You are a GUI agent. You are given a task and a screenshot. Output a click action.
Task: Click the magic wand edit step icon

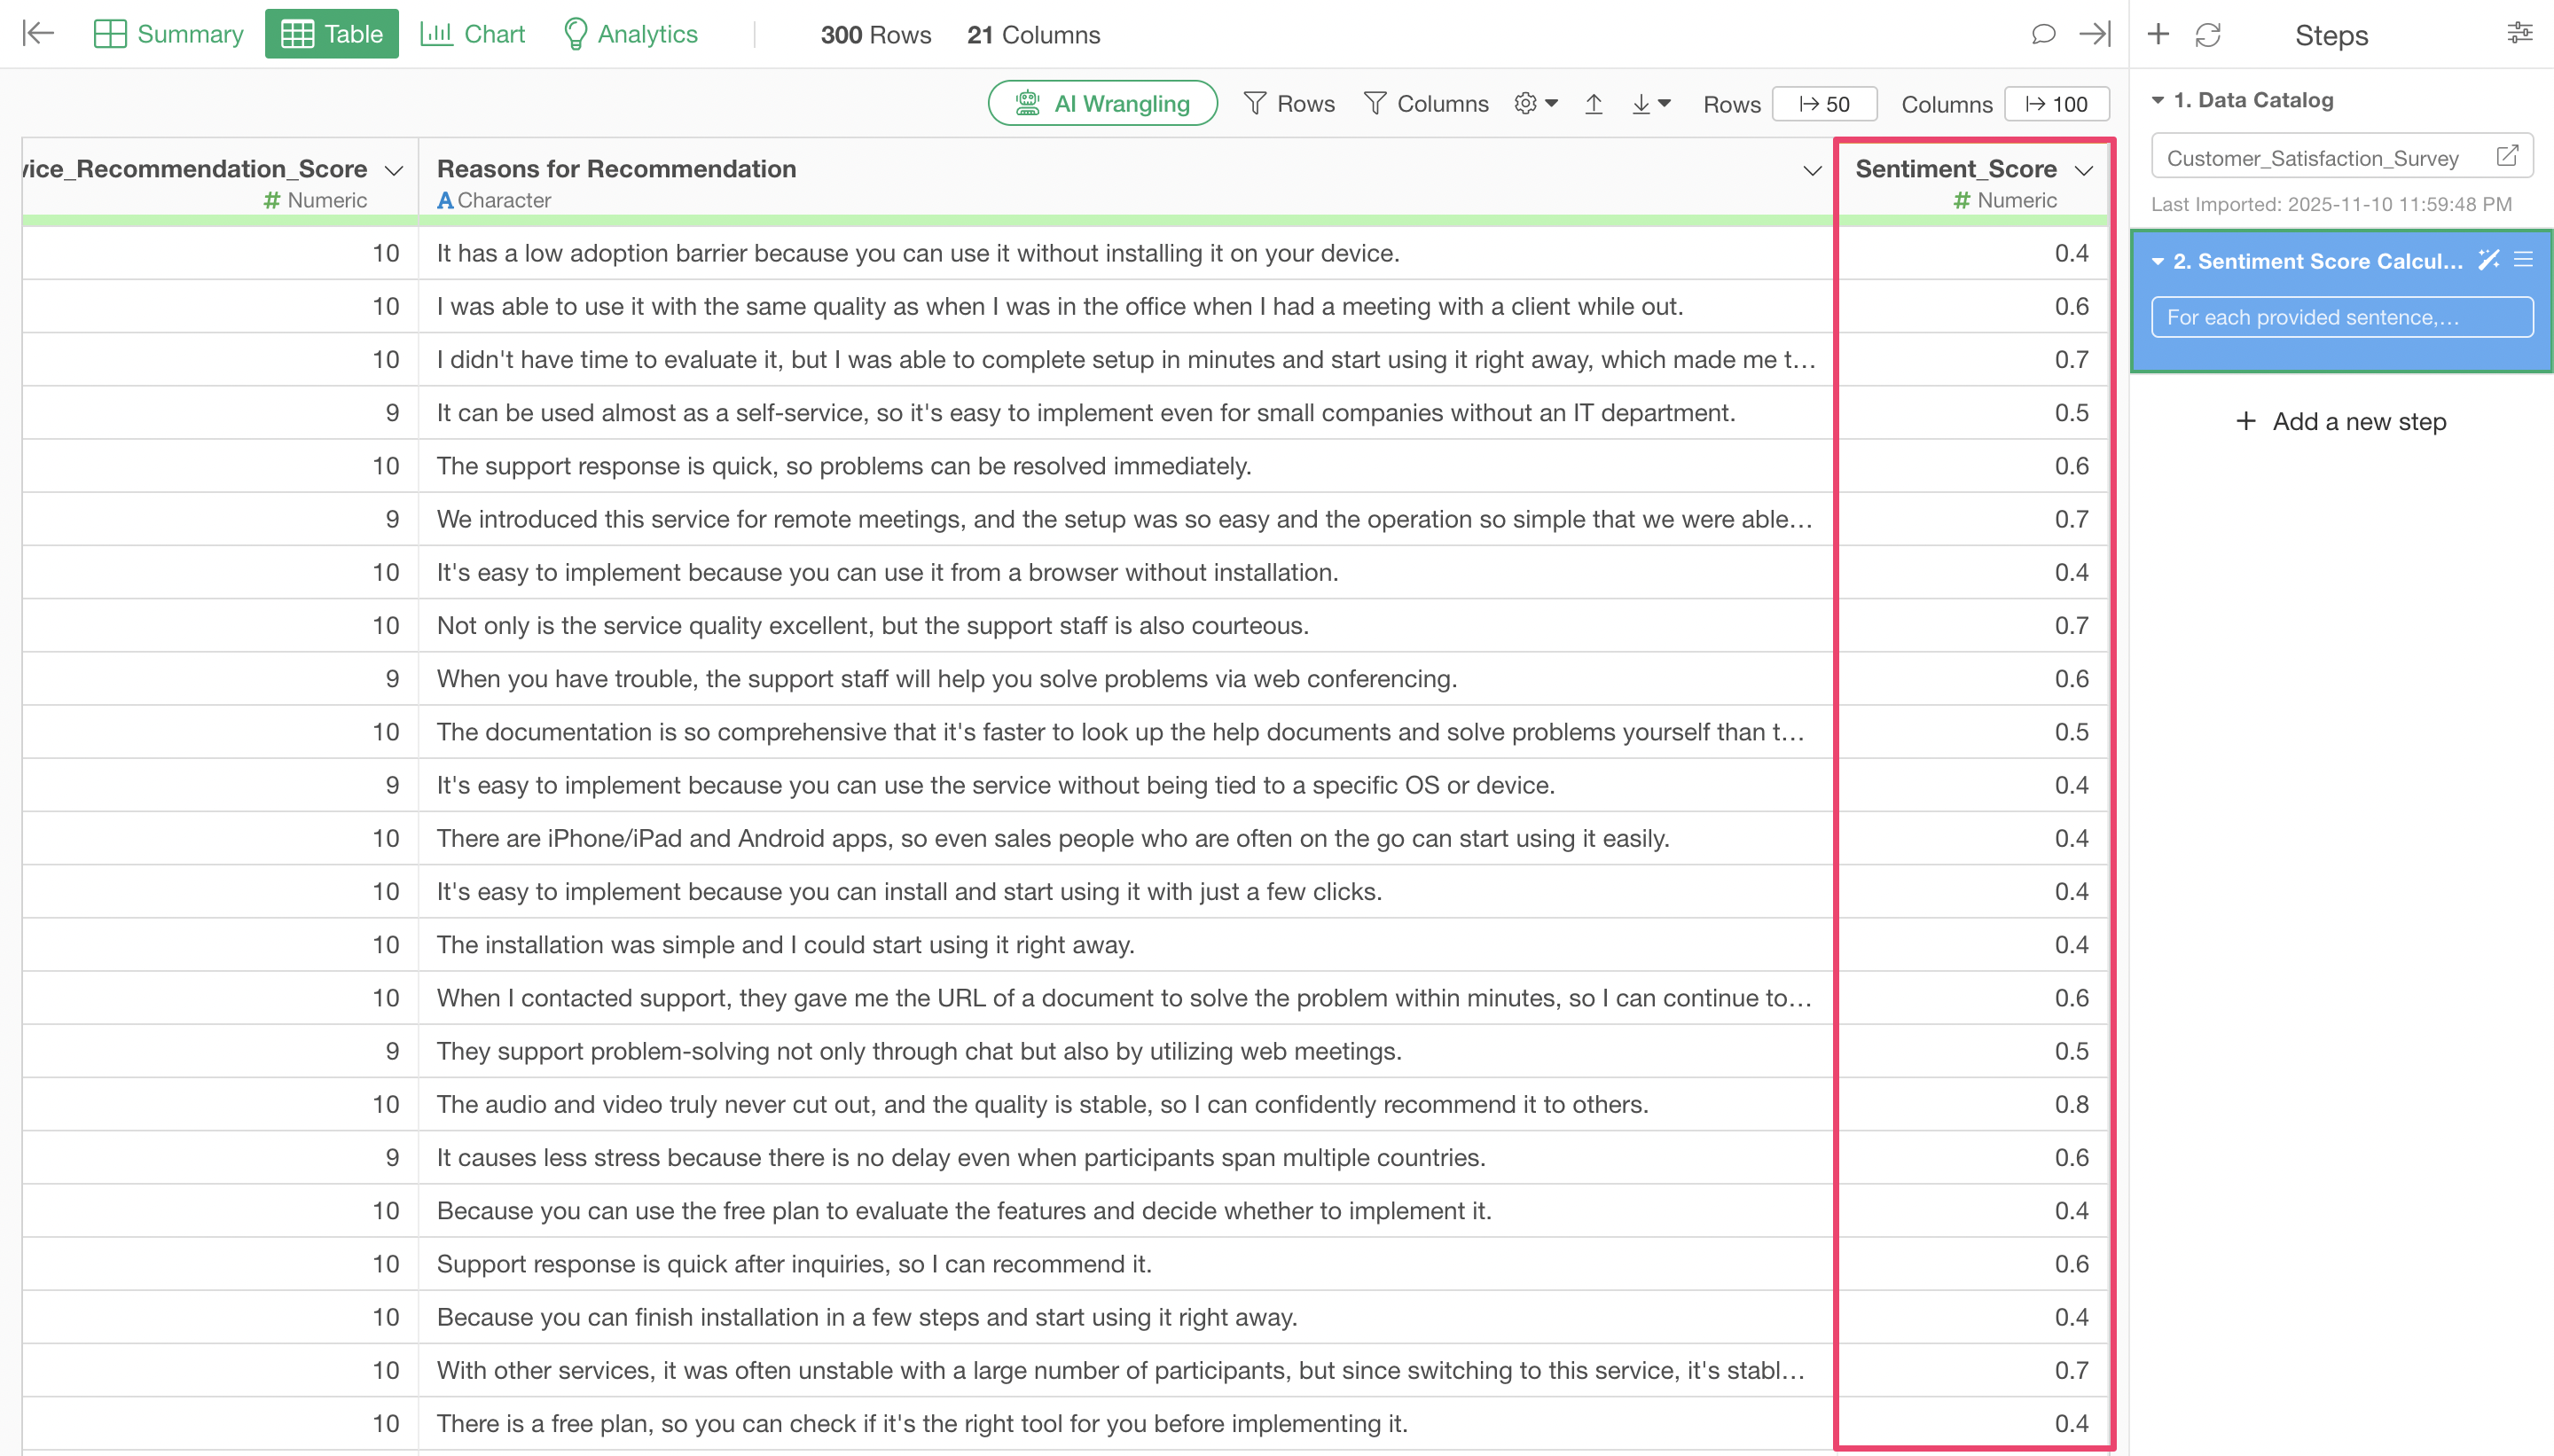[2488, 260]
